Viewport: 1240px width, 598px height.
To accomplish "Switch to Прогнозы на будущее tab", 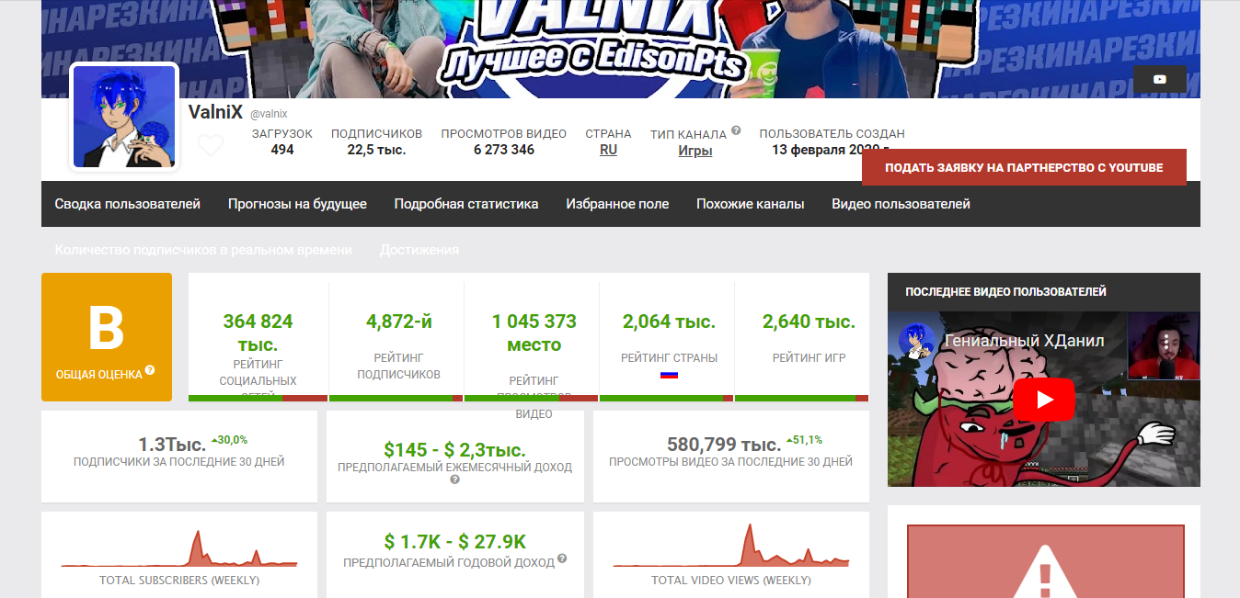I will [x=297, y=204].
